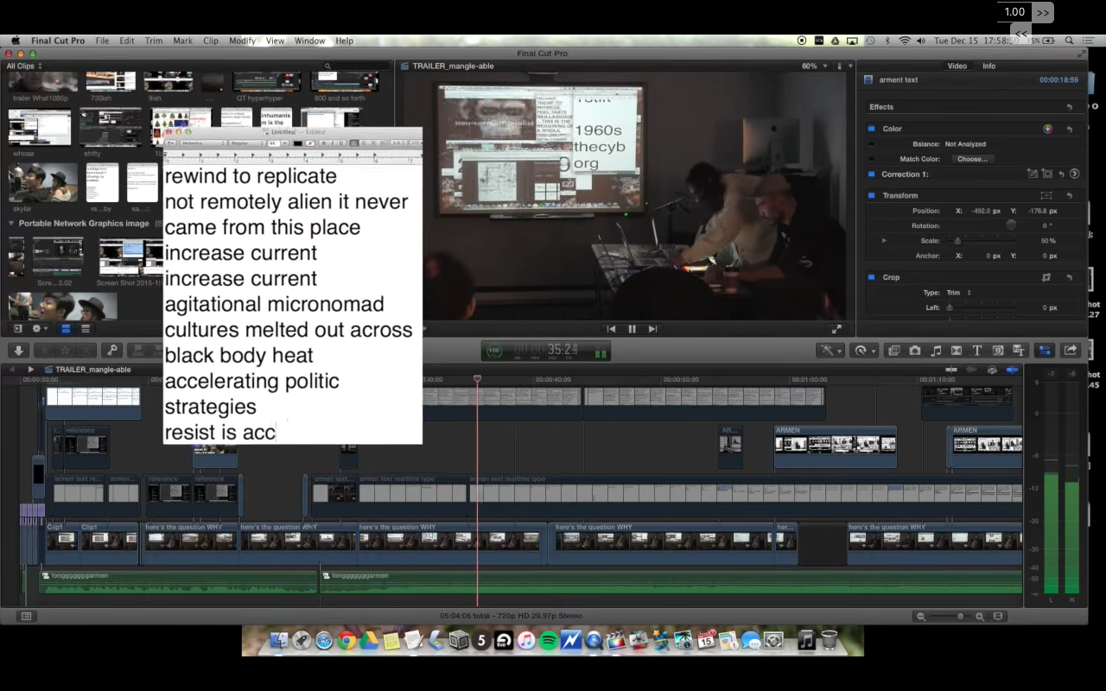Enable the Match Color checkbox

872,159
